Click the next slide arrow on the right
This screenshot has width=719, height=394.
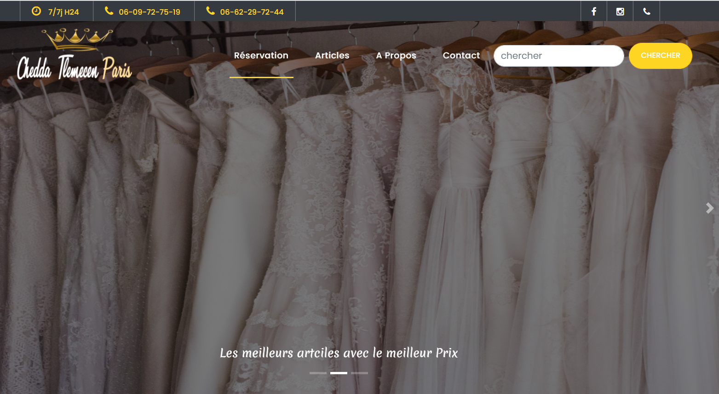pyautogui.click(x=709, y=208)
